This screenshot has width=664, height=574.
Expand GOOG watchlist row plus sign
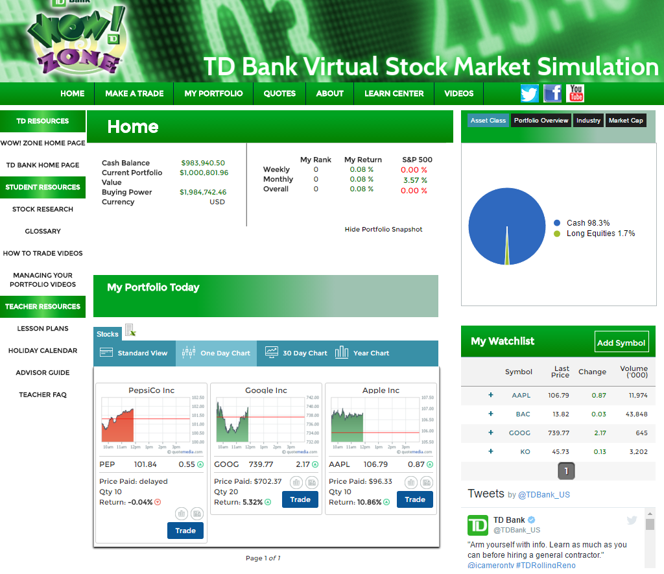pyautogui.click(x=491, y=433)
